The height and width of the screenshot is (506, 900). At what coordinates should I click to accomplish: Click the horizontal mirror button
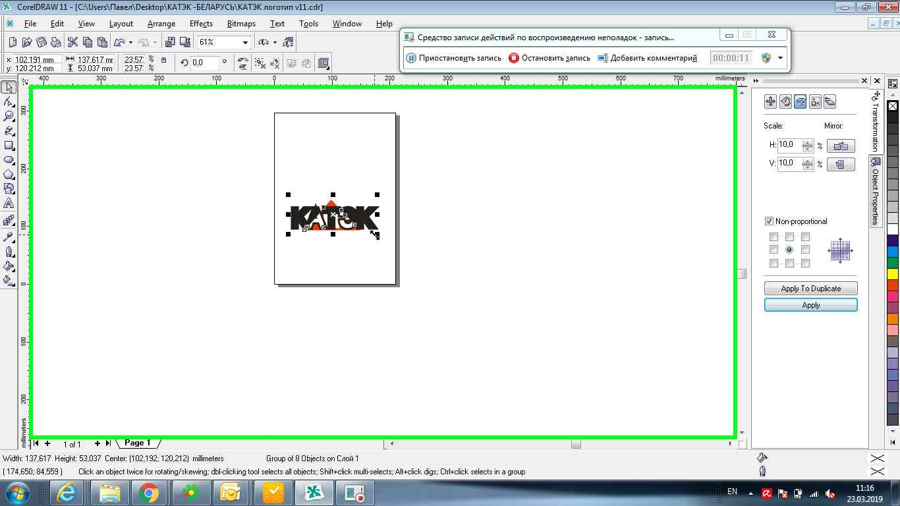[x=841, y=146]
